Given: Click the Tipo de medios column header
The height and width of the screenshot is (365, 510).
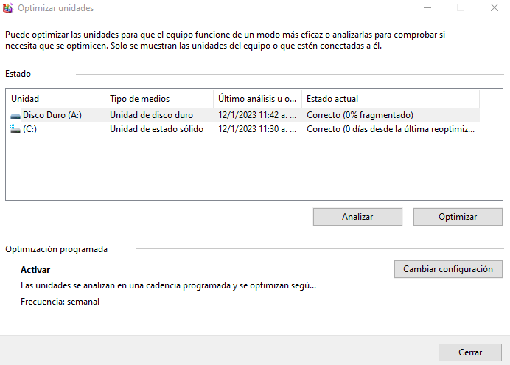Looking at the screenshot, I should (159, 99).
